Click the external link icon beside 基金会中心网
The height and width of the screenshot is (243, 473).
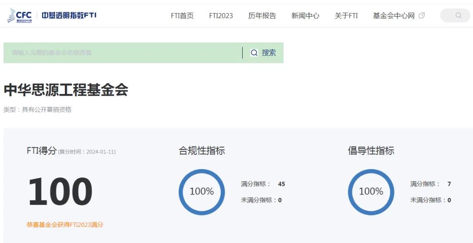[422, 16]
